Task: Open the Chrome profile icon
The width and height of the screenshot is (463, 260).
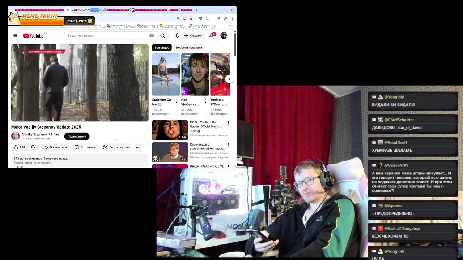Action: coord(225,18)
